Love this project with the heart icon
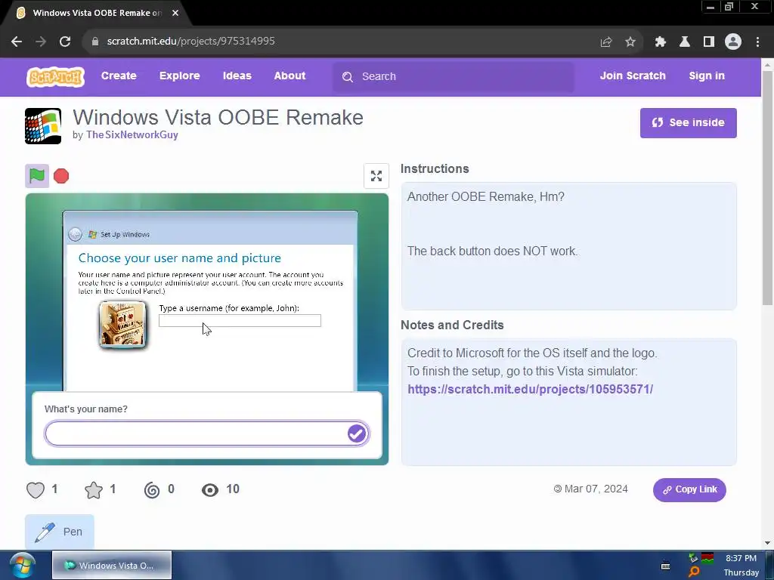This screenshot has width=774, height=580. coord(36,489)
